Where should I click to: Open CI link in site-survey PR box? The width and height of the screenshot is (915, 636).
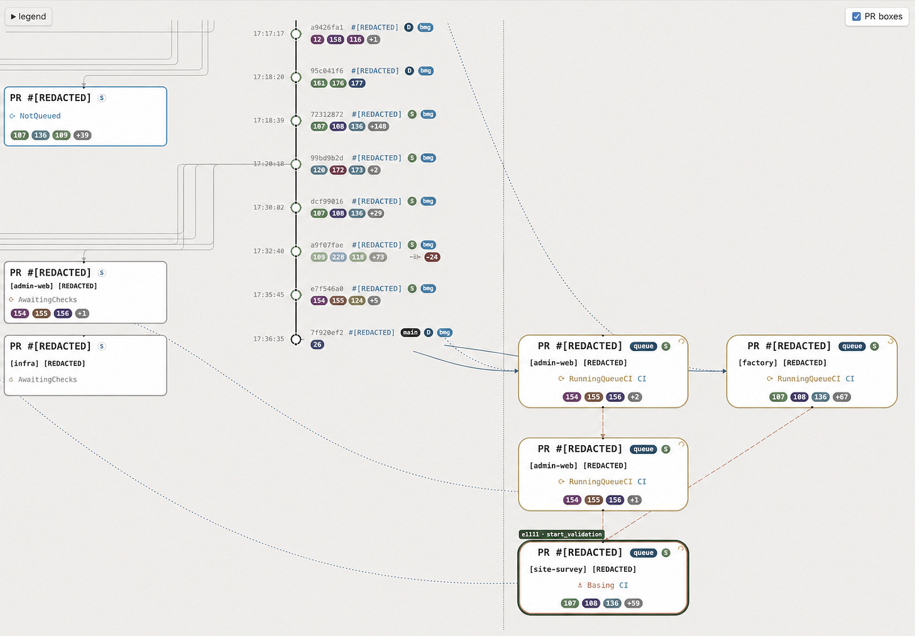click(x=623, y=586)
